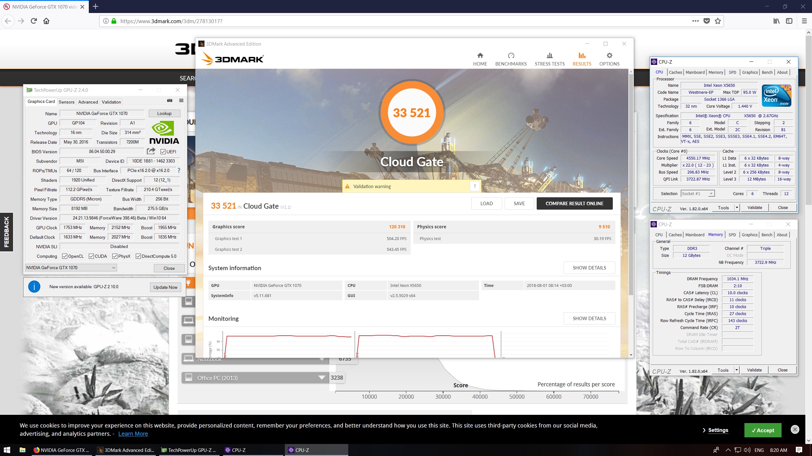
Task: Click the volume icon in system tray
Action: tap(747, 450)
